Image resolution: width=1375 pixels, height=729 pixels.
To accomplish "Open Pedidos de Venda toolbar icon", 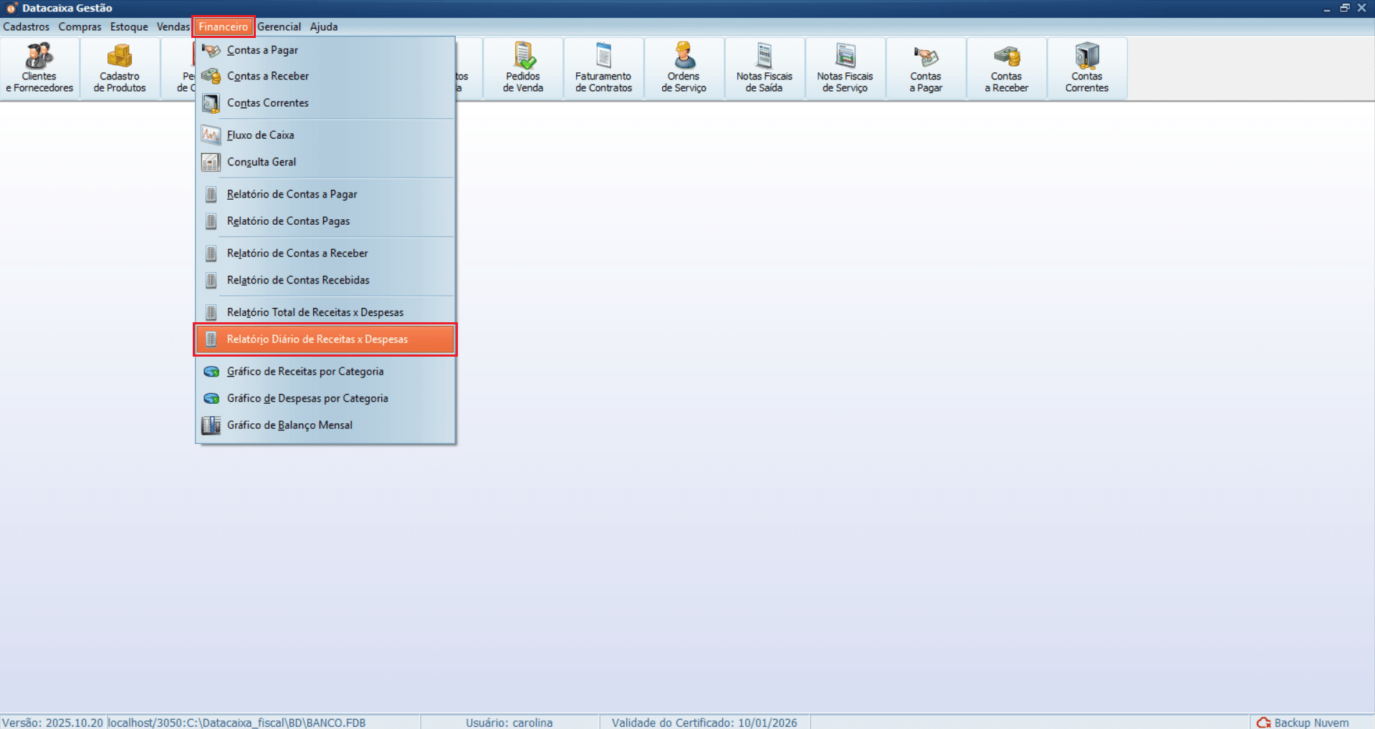I will (523, 68).
